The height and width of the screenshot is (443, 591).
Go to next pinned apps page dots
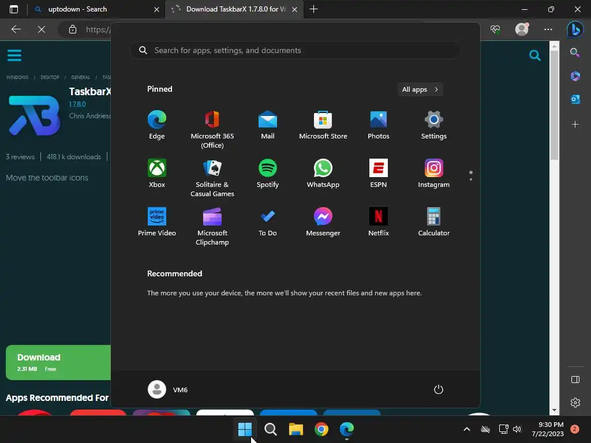point(471,175)
